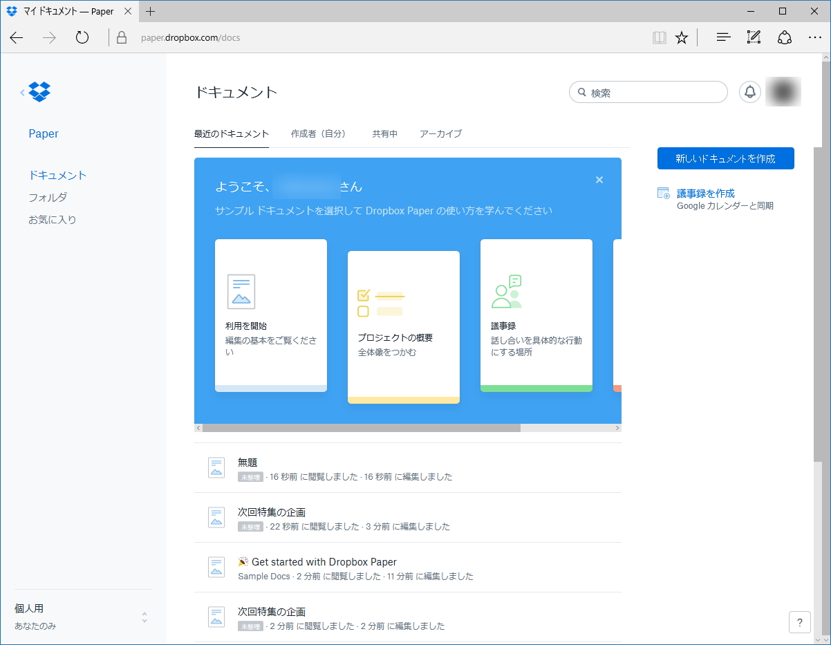Click the profile avatar at top right

coord(782,91)
